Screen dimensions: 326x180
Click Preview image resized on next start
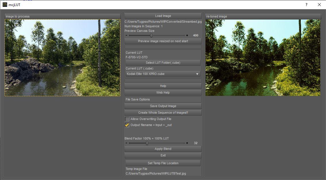tap(163, 41)
